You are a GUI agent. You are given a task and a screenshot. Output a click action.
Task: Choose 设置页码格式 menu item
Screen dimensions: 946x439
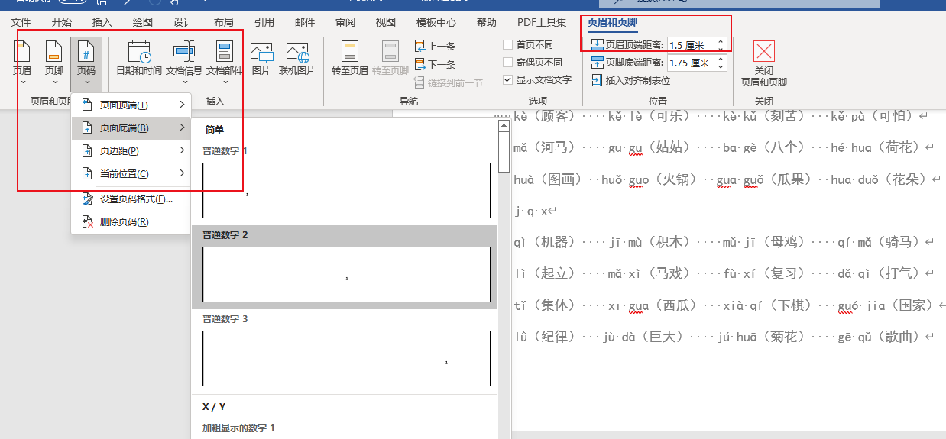131,199
